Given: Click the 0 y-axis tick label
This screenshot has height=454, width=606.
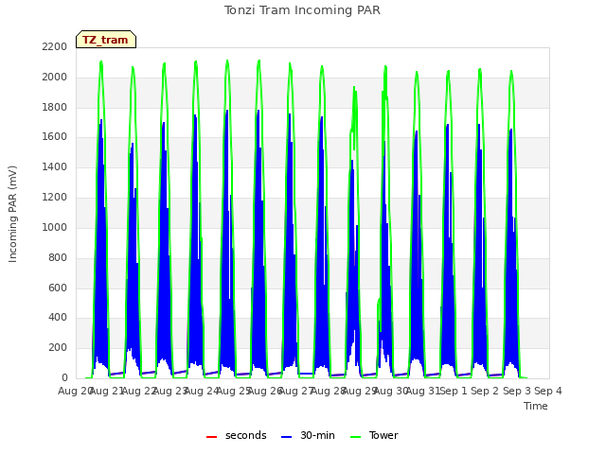Looking at the screenshot, I should click(64, 378).
